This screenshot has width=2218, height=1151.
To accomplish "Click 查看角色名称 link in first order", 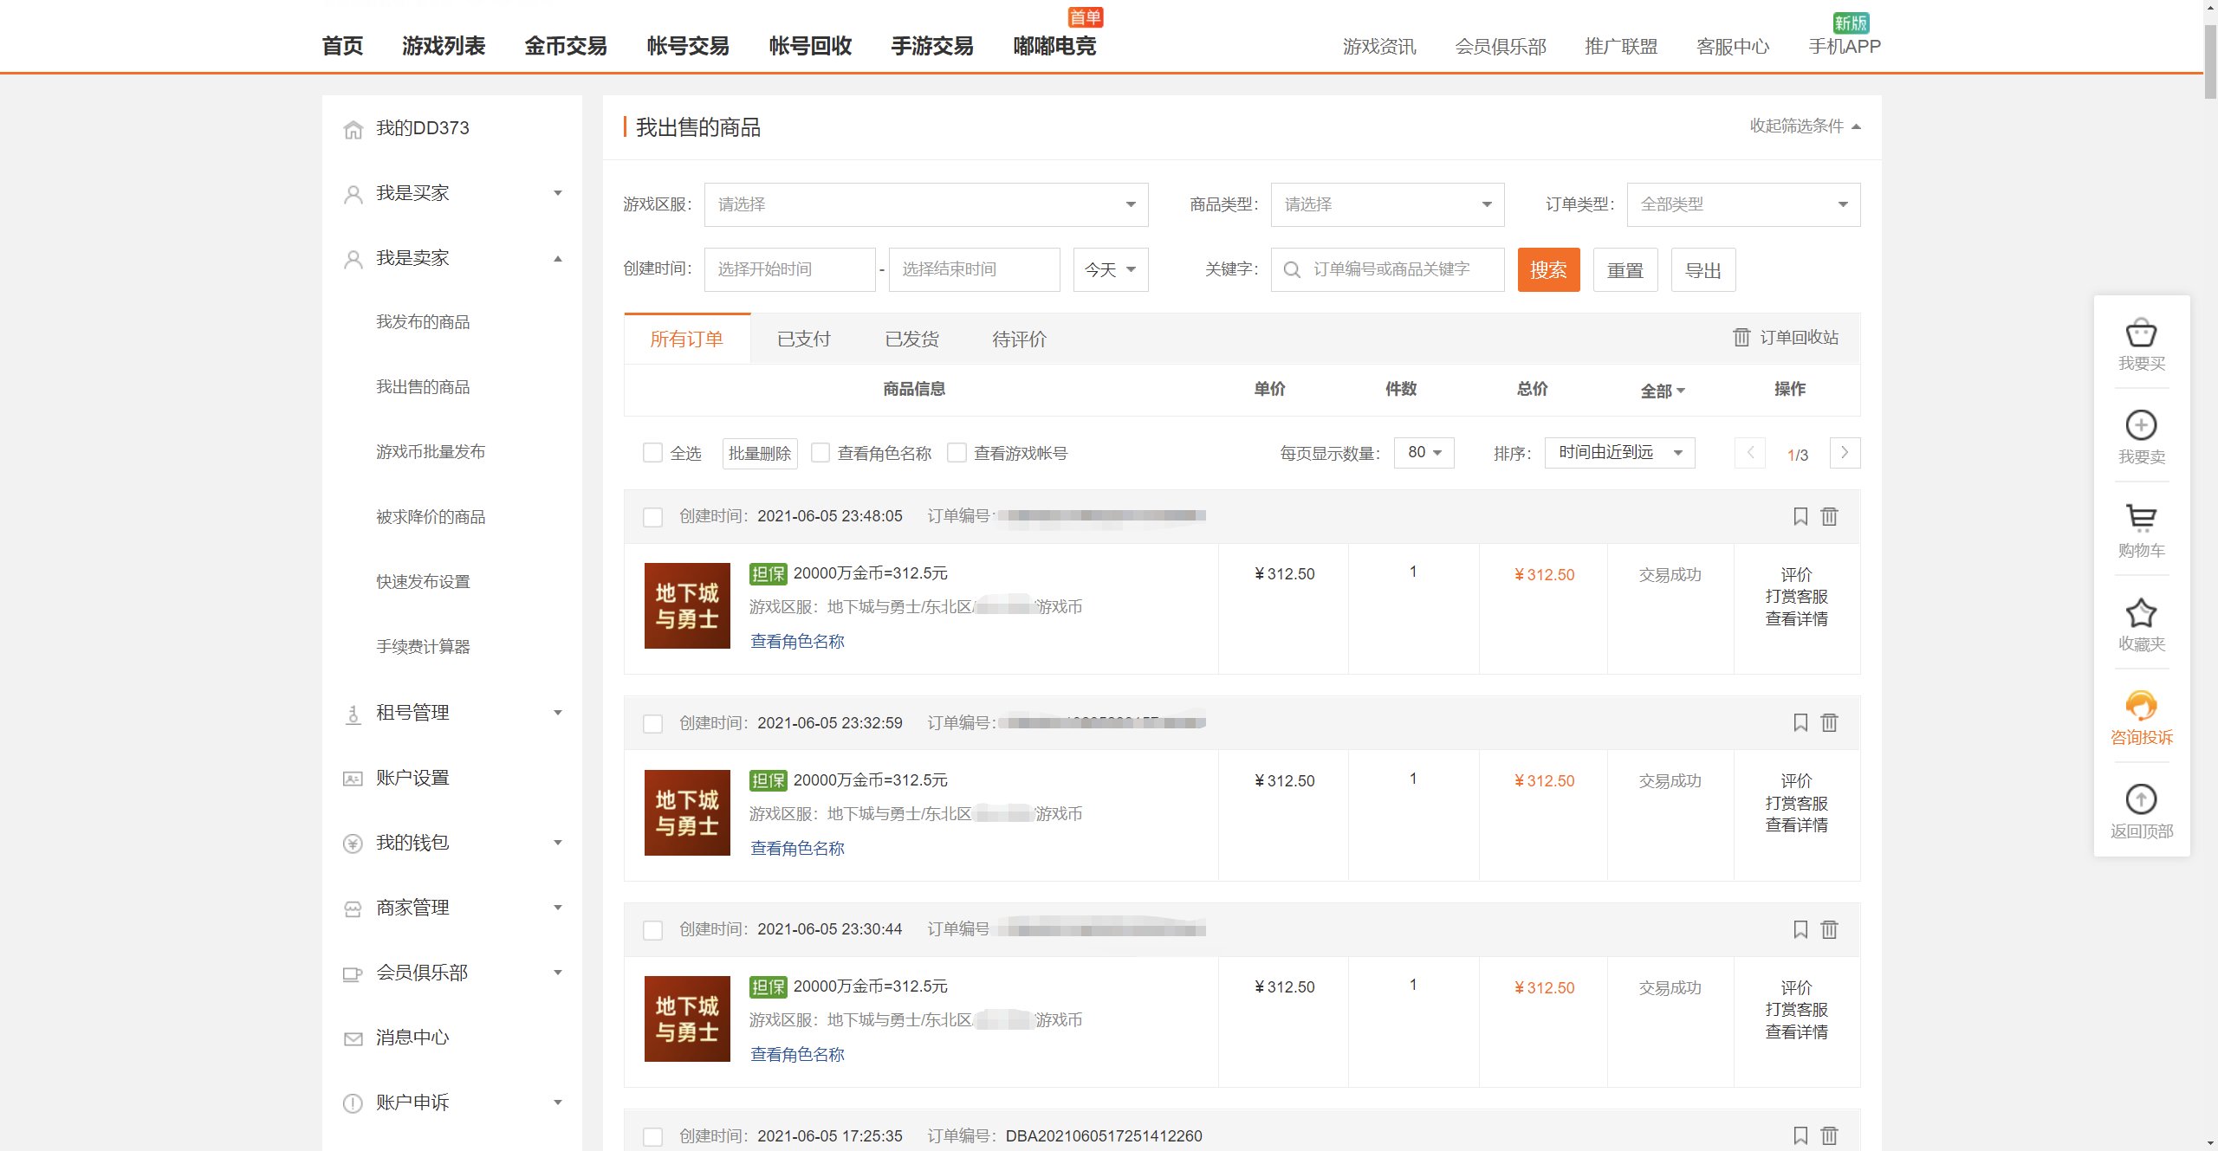I will (797, 642).
